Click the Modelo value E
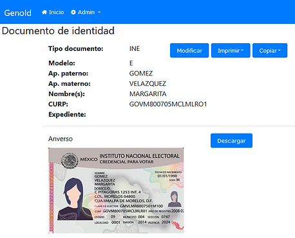The image size is (295, 238). point(131,63)
